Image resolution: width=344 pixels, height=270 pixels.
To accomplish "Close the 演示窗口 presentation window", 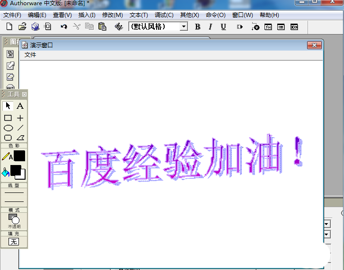I will pos(314,45).
